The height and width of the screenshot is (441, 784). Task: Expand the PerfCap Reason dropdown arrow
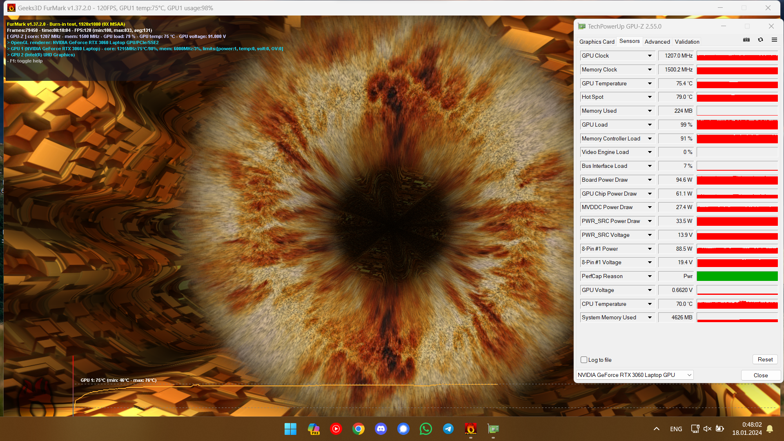(650, 276)
